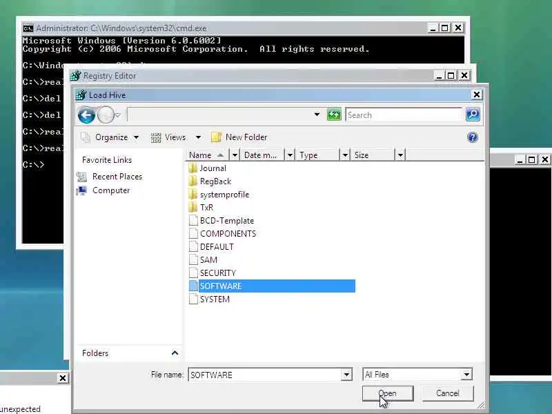552x414 pixels.
Task: Close the Load Hive dialog
Action: (477, 95)
